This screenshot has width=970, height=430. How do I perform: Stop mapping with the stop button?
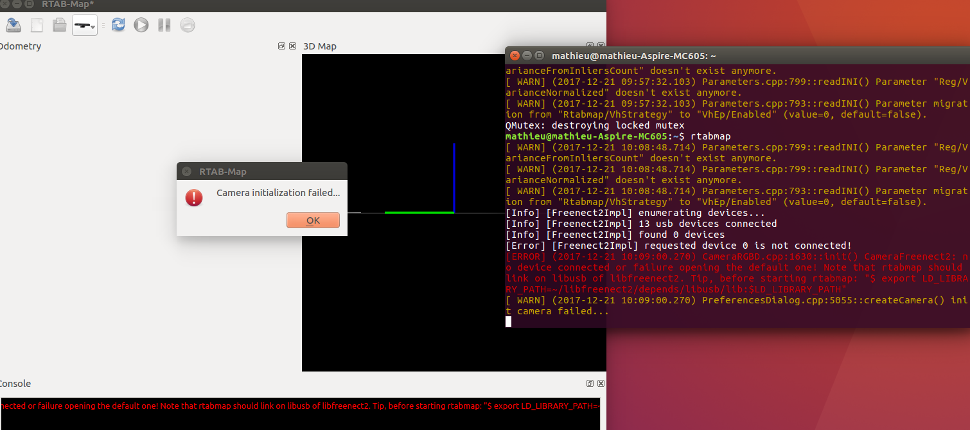click(x=187, y=25)
